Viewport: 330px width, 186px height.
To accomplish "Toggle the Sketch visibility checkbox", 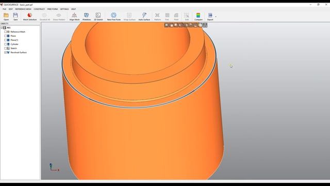I will (6, 48).
